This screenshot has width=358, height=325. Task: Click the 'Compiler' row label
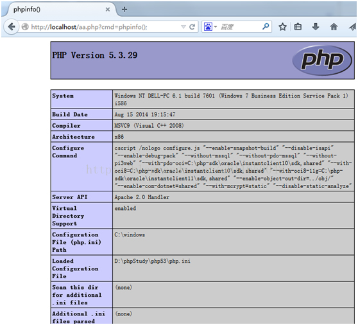click(x=66, y=126)
